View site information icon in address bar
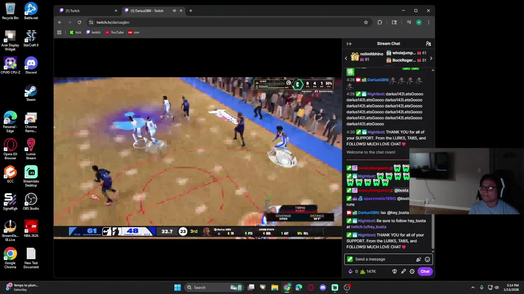Image resolution: width=524 pixels, height=294 pixels. tap(91, 22)
